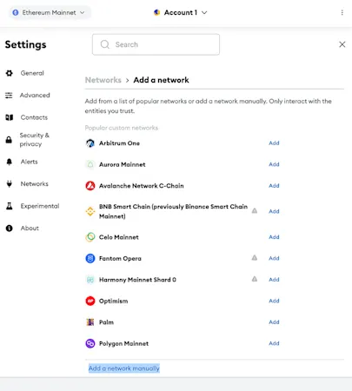Click the Polygon Mainnet purple logo
Screen dimensions: 352x391
tap(90, 343)
